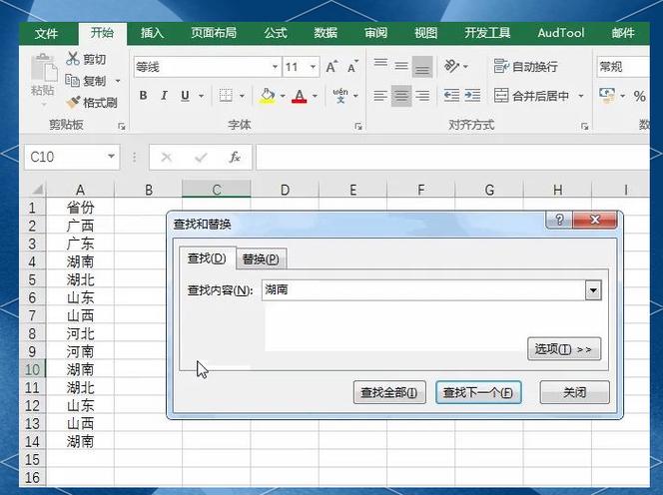The image size is (663, 495).
Task: Center text horizontally
Action: [x=401, y=96]
